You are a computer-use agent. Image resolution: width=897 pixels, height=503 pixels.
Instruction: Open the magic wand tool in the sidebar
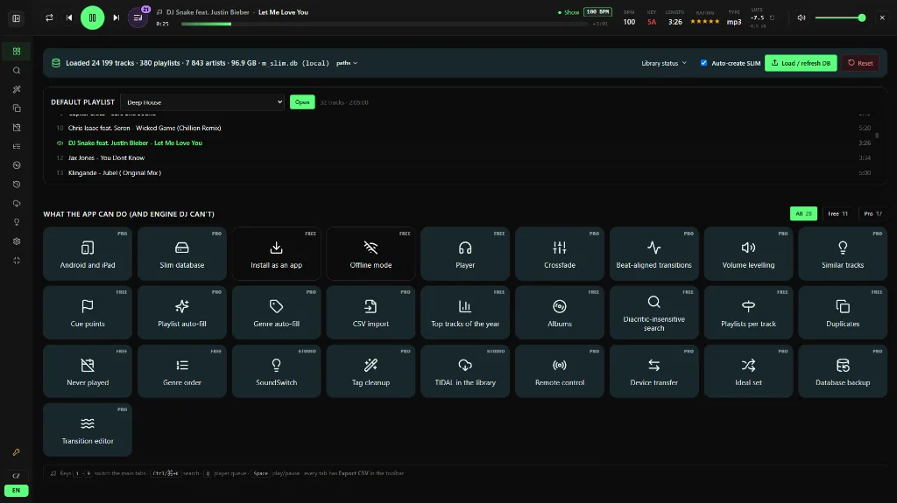pos(17,89)
